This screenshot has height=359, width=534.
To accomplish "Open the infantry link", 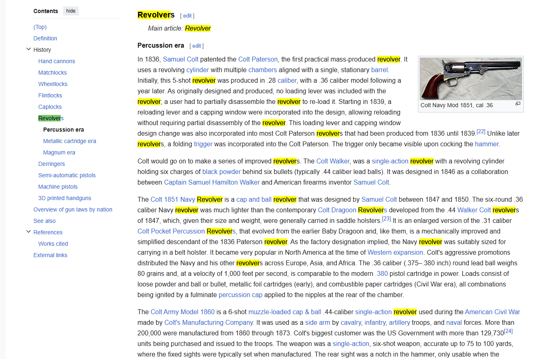I will (x=375, y=322).
